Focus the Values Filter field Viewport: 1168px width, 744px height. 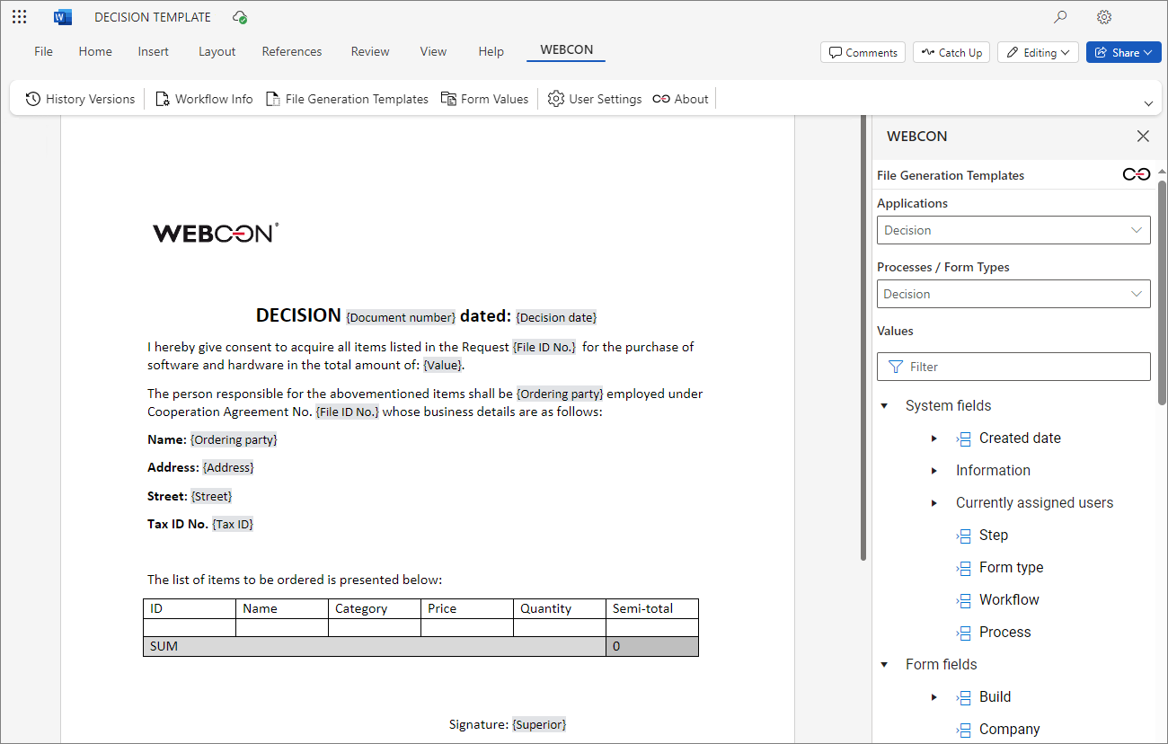pyautogui.click(x=1013, y=367)
